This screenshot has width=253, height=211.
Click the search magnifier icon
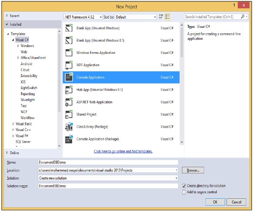click(244, 17)
